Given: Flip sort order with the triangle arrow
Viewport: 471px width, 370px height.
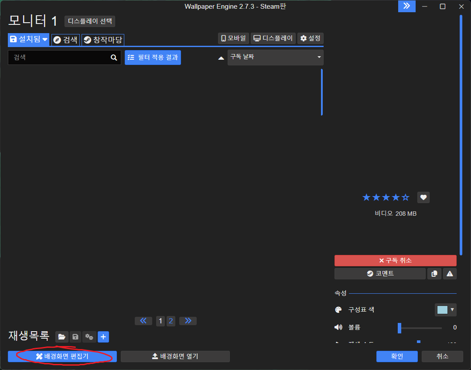Looking at the screenshot, I should 221,58.
